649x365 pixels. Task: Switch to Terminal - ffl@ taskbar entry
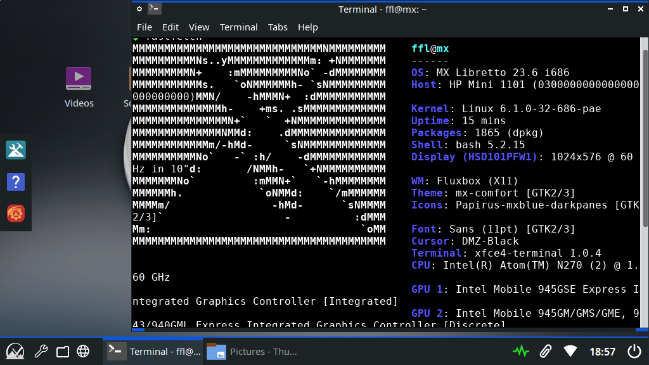(x=153, y=351)
